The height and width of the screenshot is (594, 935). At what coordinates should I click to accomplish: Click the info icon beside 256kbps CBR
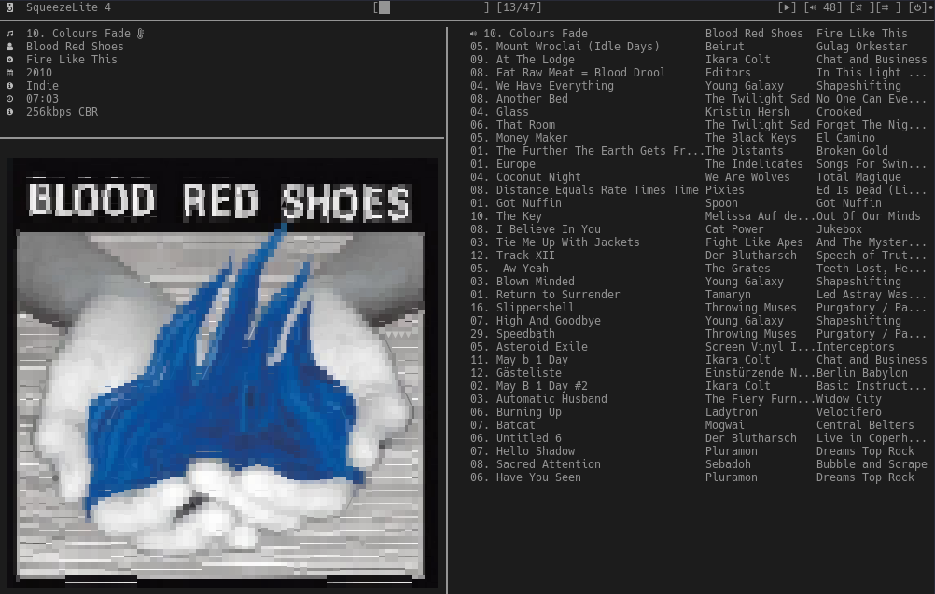(x=9, y=112)
